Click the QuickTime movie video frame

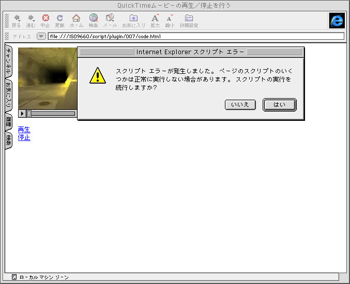48,78
